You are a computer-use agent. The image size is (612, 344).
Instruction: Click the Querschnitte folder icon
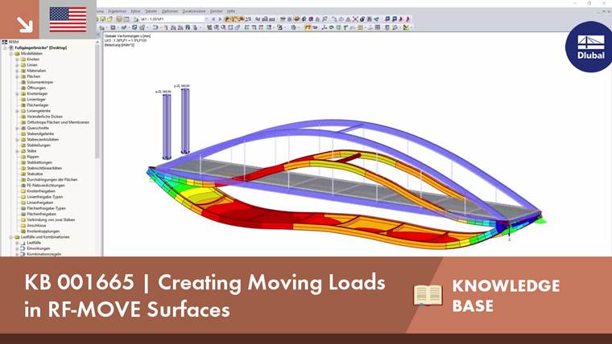(x=23, y=128)
